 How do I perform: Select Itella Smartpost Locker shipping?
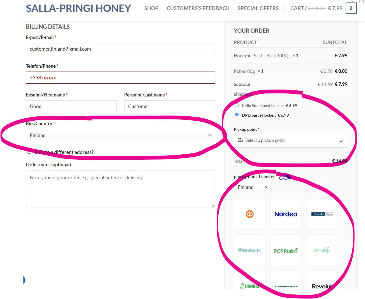point(237,105)
